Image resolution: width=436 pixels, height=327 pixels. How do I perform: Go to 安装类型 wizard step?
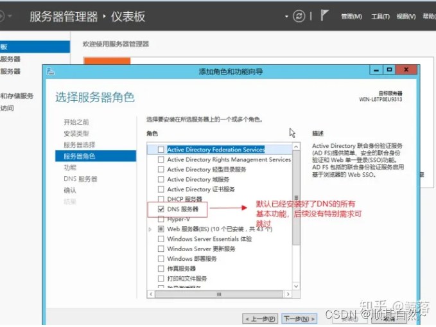(x=76, y=134)
